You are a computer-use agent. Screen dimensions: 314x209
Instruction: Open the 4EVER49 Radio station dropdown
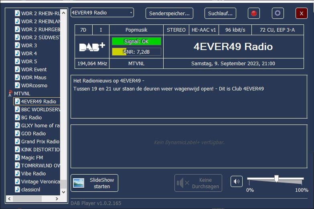[x=102, y=12]
